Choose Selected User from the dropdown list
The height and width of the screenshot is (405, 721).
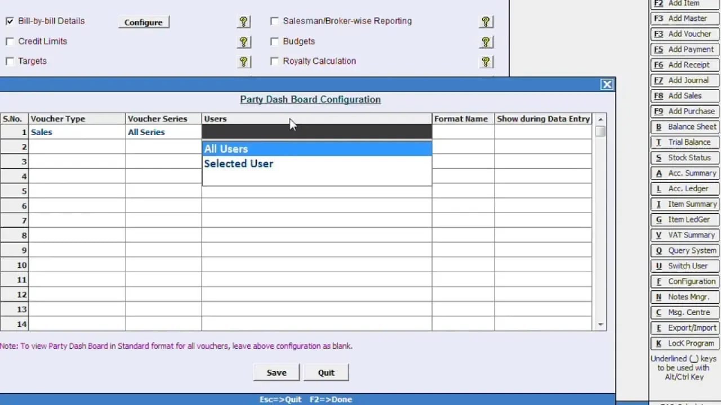click(x=317, y=164)
